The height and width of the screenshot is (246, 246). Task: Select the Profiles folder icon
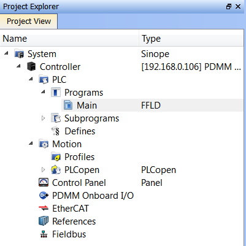pyautogui.click(x=56, y=157)
